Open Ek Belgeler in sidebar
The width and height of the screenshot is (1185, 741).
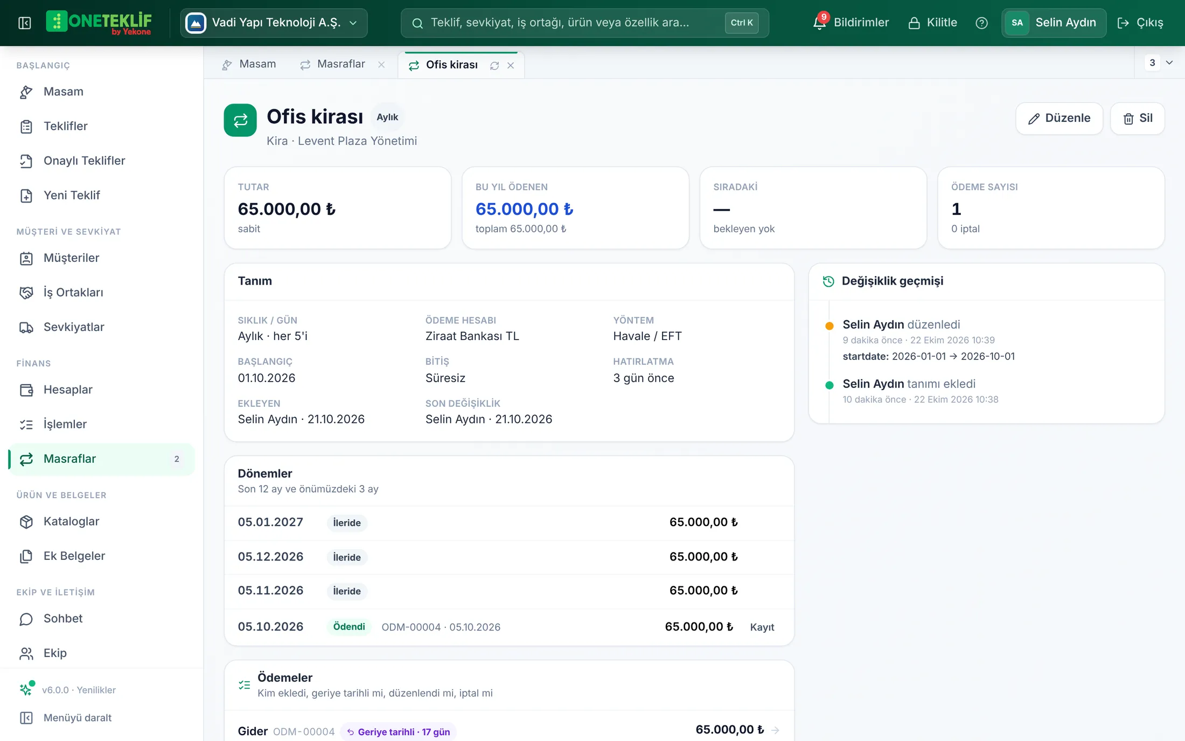click(x=102, y=556)
